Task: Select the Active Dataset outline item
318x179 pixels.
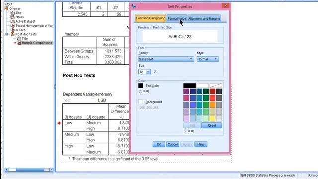Action: [25, 21]
